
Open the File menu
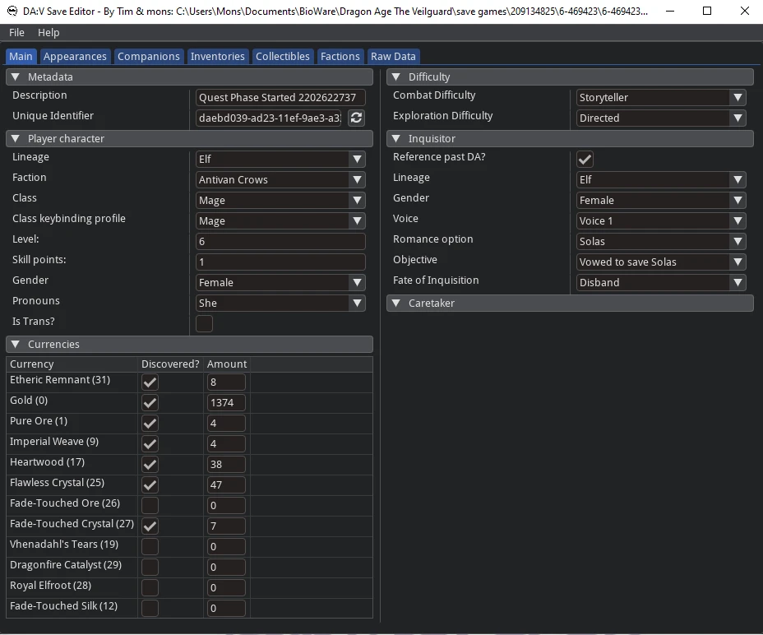pos(16,32)
